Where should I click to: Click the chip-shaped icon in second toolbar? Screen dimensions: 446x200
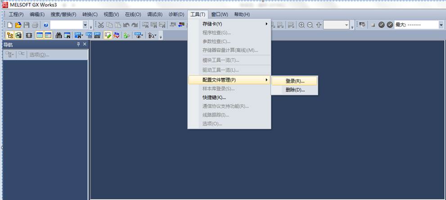click(29, 35)
